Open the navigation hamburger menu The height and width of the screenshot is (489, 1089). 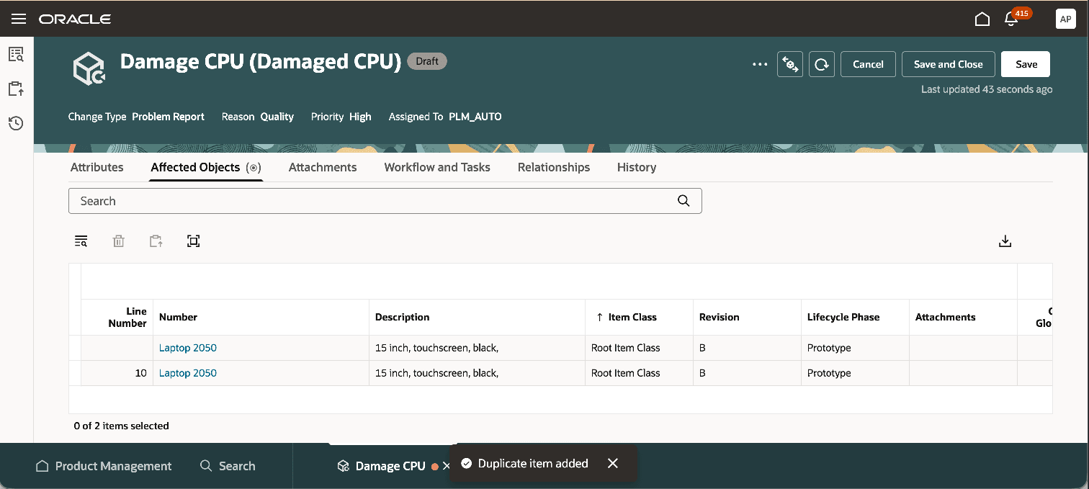(18, 19)
